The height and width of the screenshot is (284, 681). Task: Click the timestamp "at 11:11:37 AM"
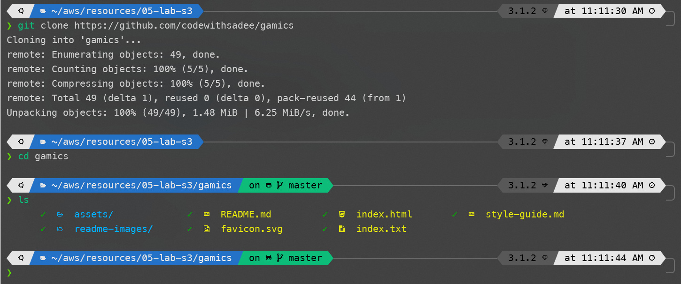pyautogui.click(x=604, y=142)
